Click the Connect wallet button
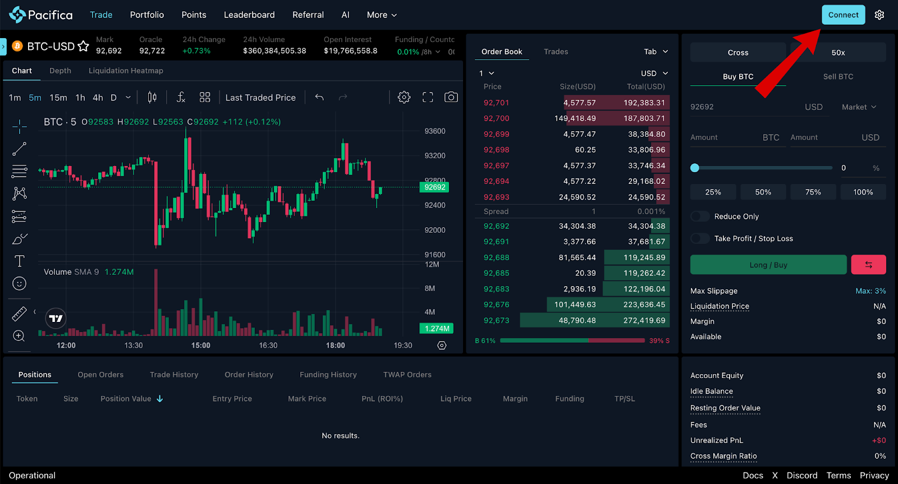This screenshot has height=484, width=898. [x=843, y=15]
